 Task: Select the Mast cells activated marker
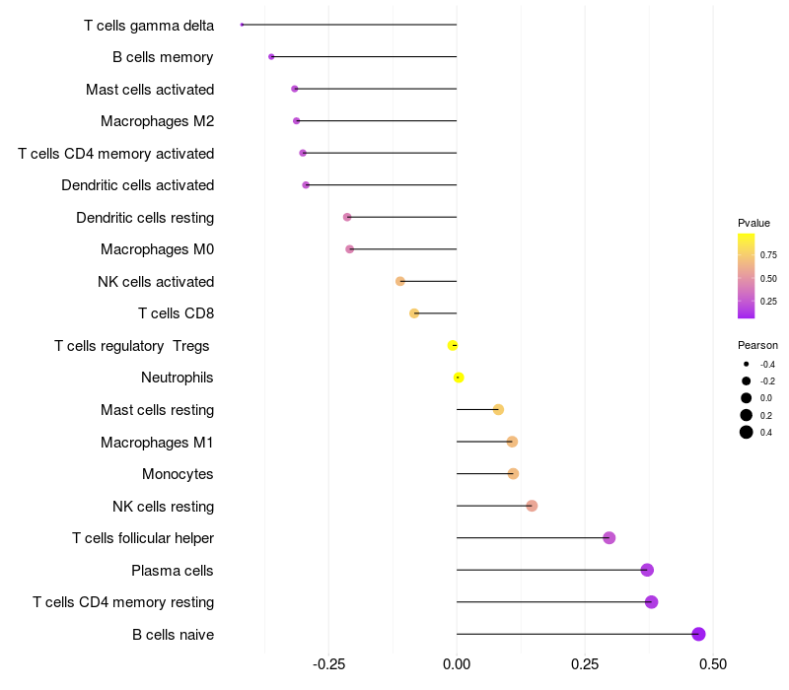tap(294, 89)
